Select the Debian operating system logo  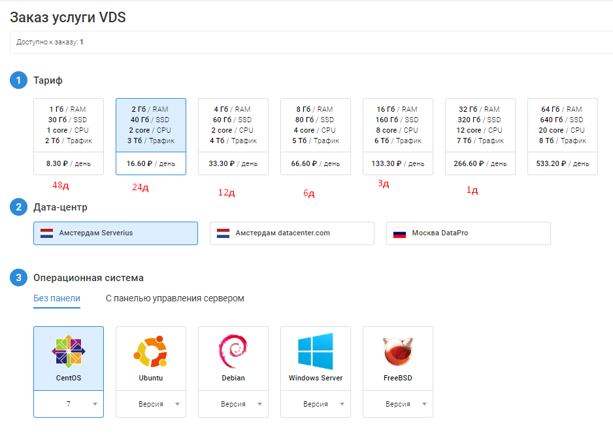(233, 352)
